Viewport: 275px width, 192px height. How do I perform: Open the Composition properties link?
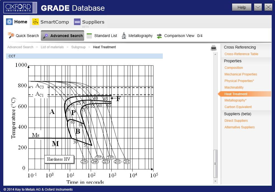pos(233,68)
